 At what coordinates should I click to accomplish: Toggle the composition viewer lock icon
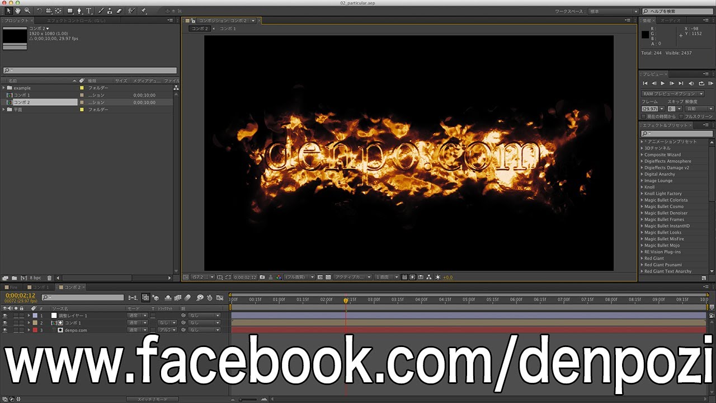click(192, 21)
